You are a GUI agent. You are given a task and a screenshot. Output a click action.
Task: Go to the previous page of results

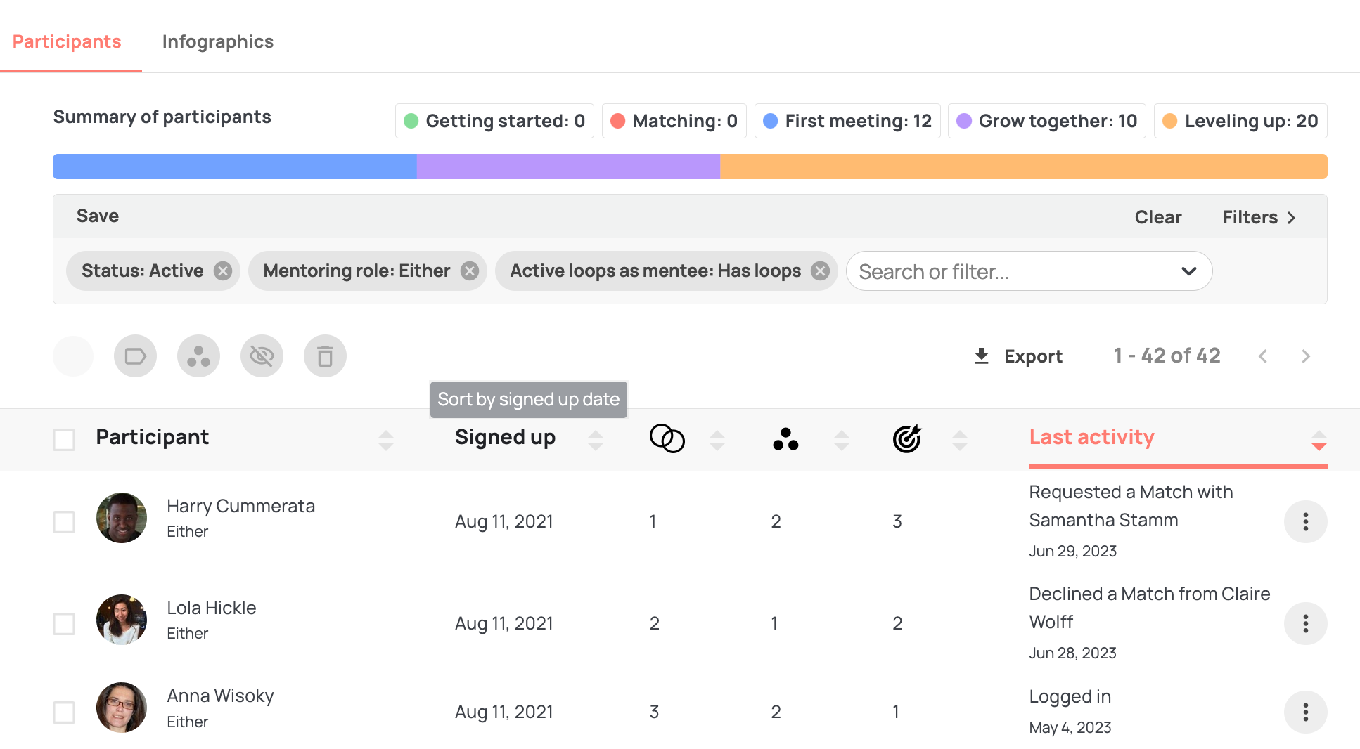1263,356
